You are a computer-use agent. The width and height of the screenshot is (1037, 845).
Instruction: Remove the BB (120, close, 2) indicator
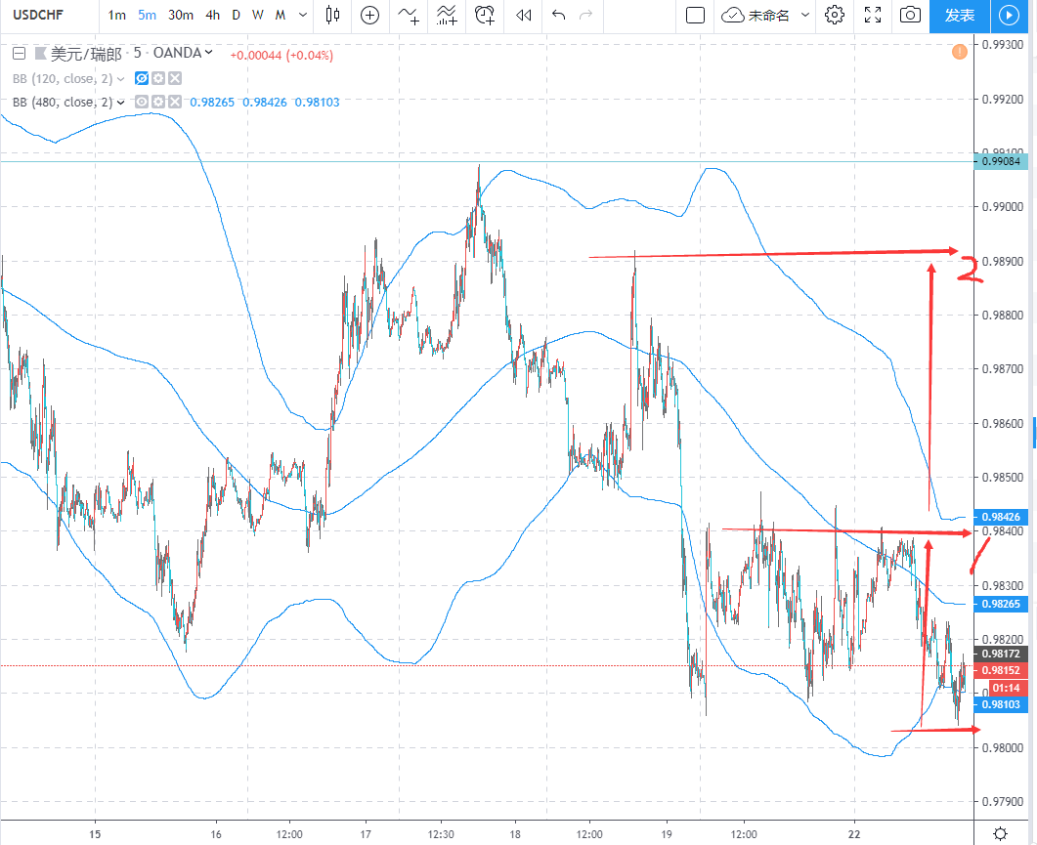coord(175,79)
